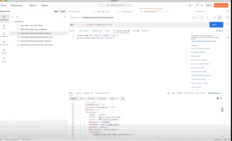Open the Save Response dropdown
This screenshot has width=232, height=141.
[x=215, y=93]
